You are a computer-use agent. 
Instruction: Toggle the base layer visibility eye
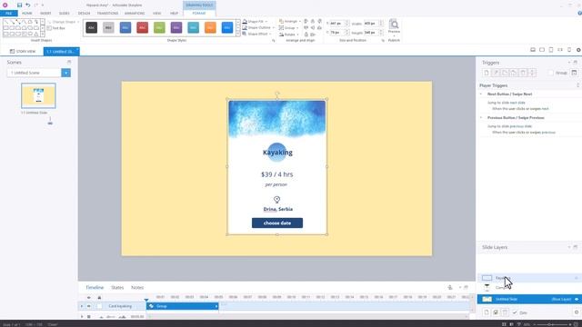coord(577,299)
